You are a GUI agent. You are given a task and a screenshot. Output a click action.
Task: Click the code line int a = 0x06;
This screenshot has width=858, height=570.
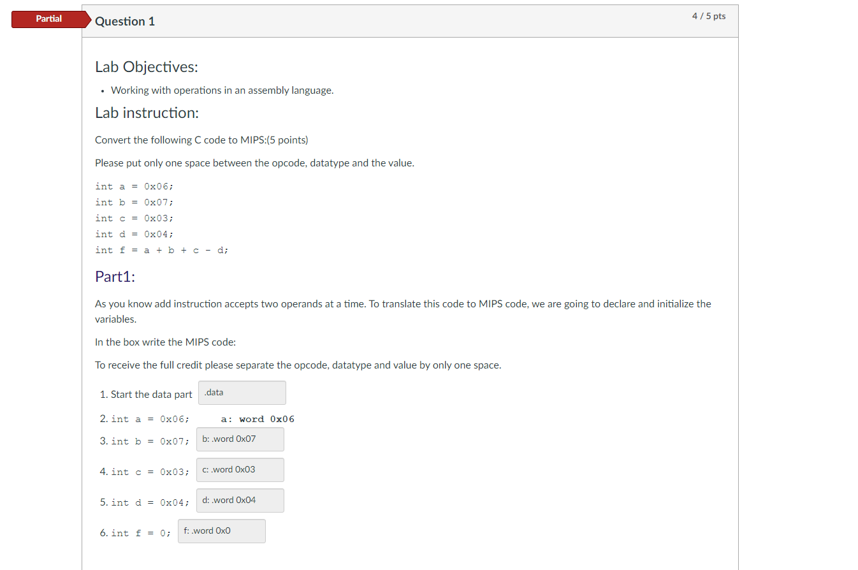pos(135,186)
